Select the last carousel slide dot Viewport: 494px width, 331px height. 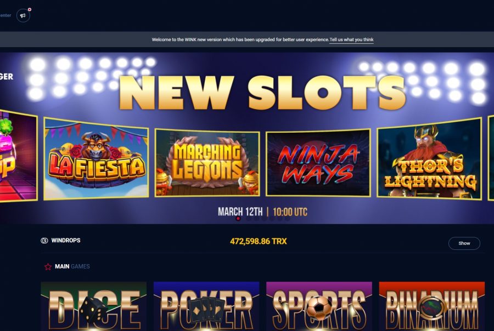[x=288, y=218]
